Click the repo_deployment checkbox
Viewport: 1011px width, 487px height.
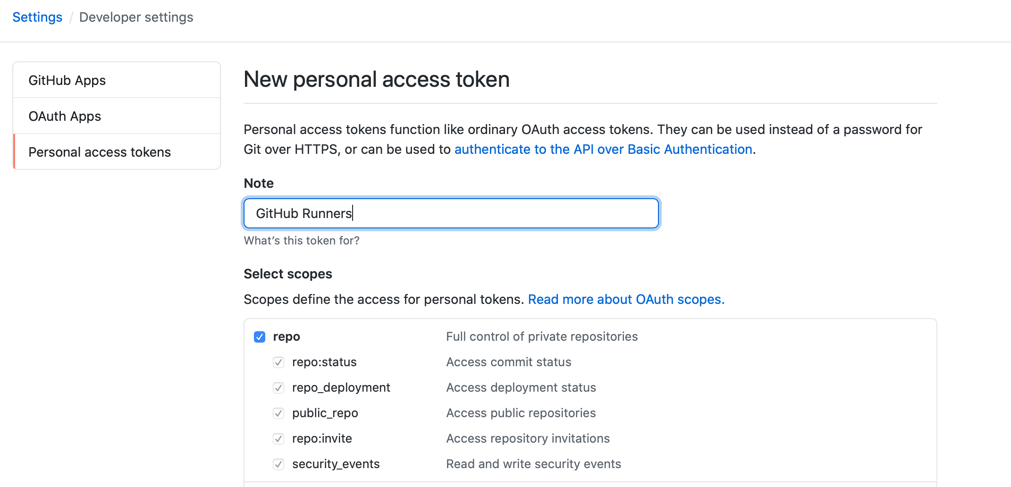pos(278,388)
